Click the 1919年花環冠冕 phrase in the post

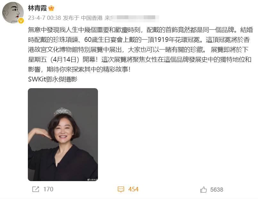[x=178, y=40]
